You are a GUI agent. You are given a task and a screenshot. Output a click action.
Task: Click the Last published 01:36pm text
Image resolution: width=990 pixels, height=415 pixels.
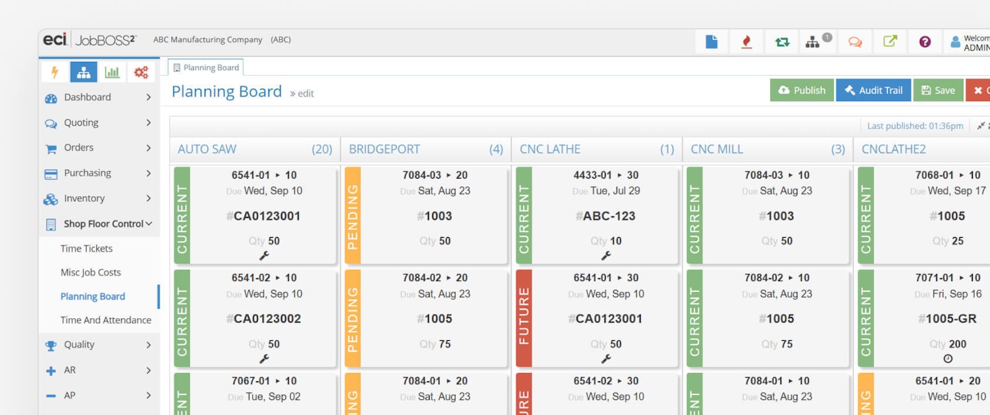click(x=915, y=126)
